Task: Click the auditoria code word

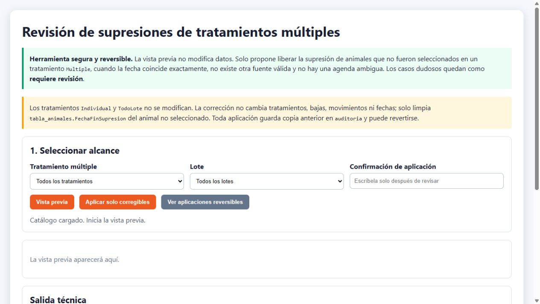Action: pyautogui.click(x=348, y=119)
